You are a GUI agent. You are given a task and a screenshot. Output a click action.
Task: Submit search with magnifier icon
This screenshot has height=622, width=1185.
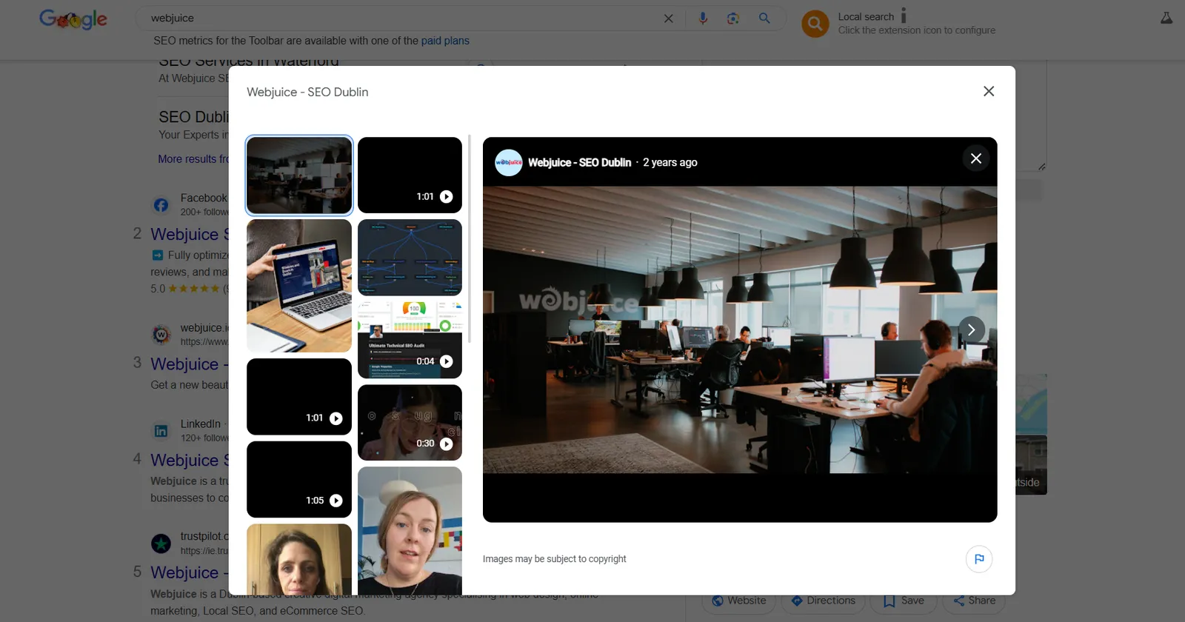[x=764, y=19]
